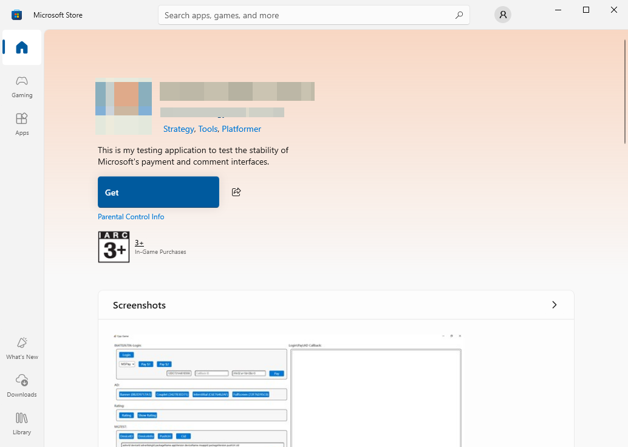Viewport: 628px width, 447px height.
Task: Open What's New page
Action: (x=22, y=349)
